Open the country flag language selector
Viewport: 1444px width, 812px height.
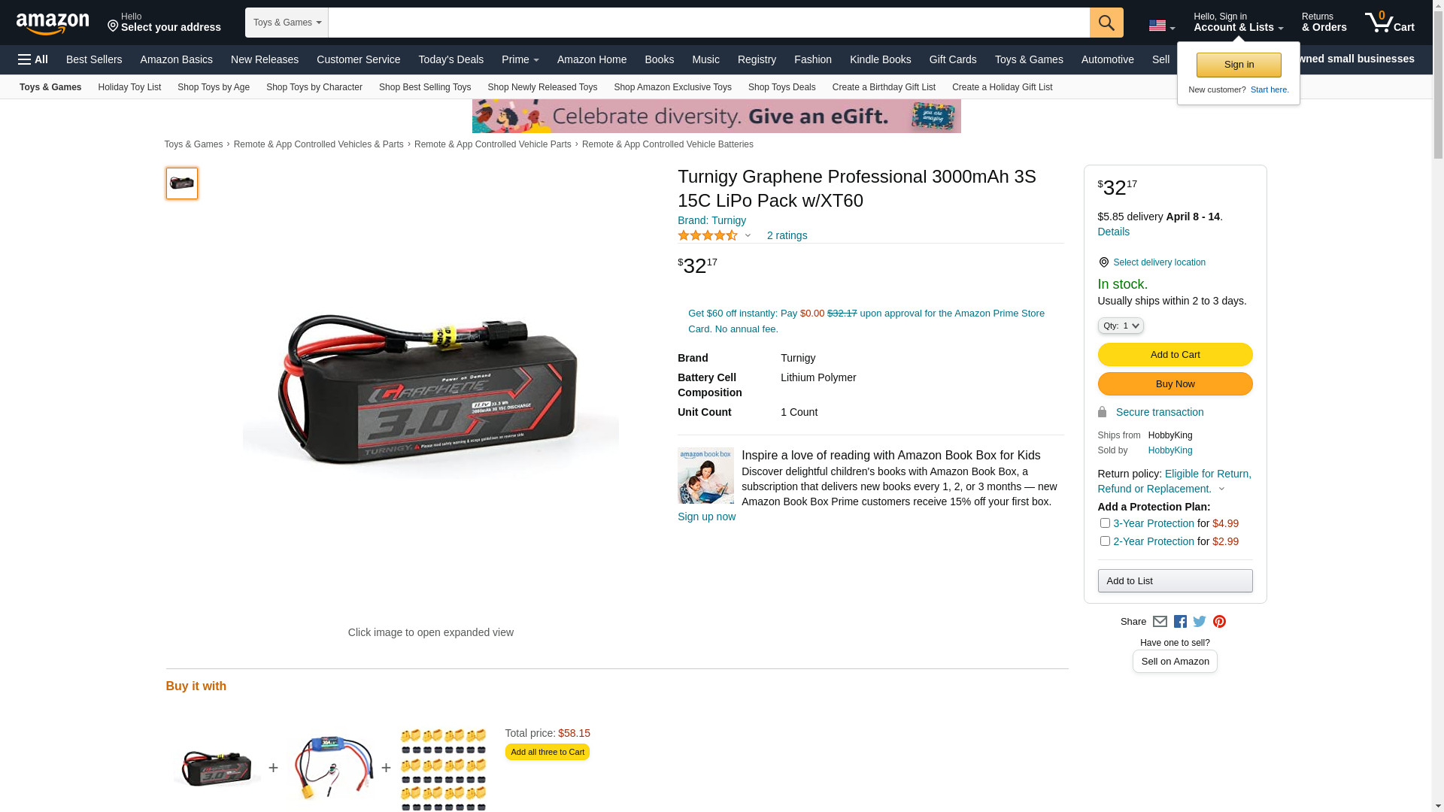click(1161, 26)
